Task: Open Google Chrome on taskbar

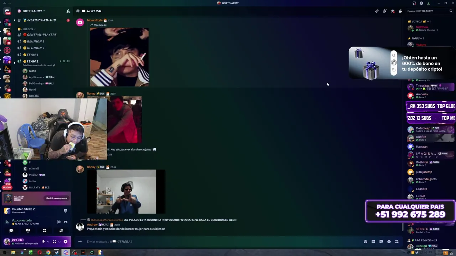Action: 48,253
